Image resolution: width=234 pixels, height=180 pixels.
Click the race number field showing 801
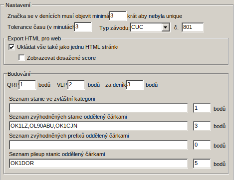point(193,27)
